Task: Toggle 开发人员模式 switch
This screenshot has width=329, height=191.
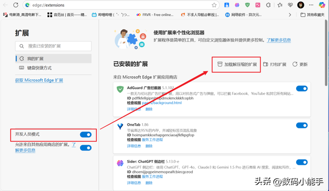Action: [86, 135]
